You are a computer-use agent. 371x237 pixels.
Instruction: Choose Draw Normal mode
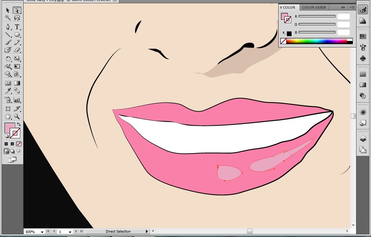point(7,151)
